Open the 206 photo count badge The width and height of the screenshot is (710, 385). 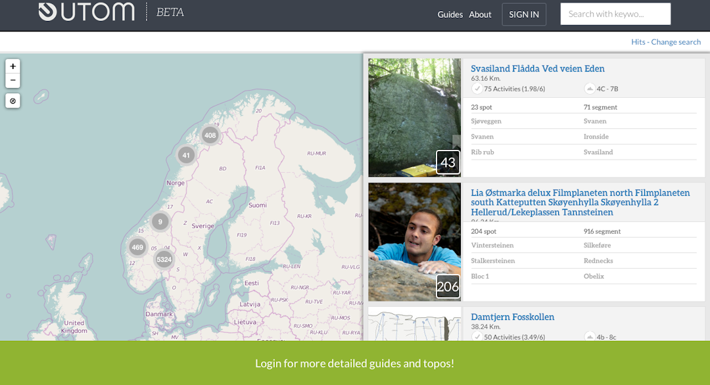click(x=448, y=286)
